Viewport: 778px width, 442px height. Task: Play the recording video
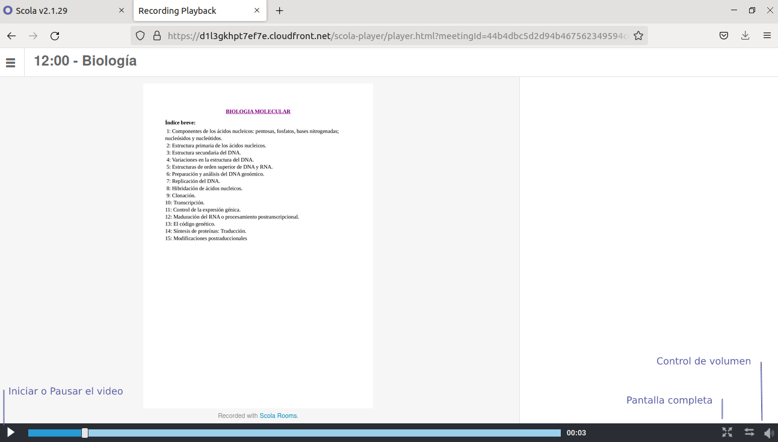click(10, 432)
